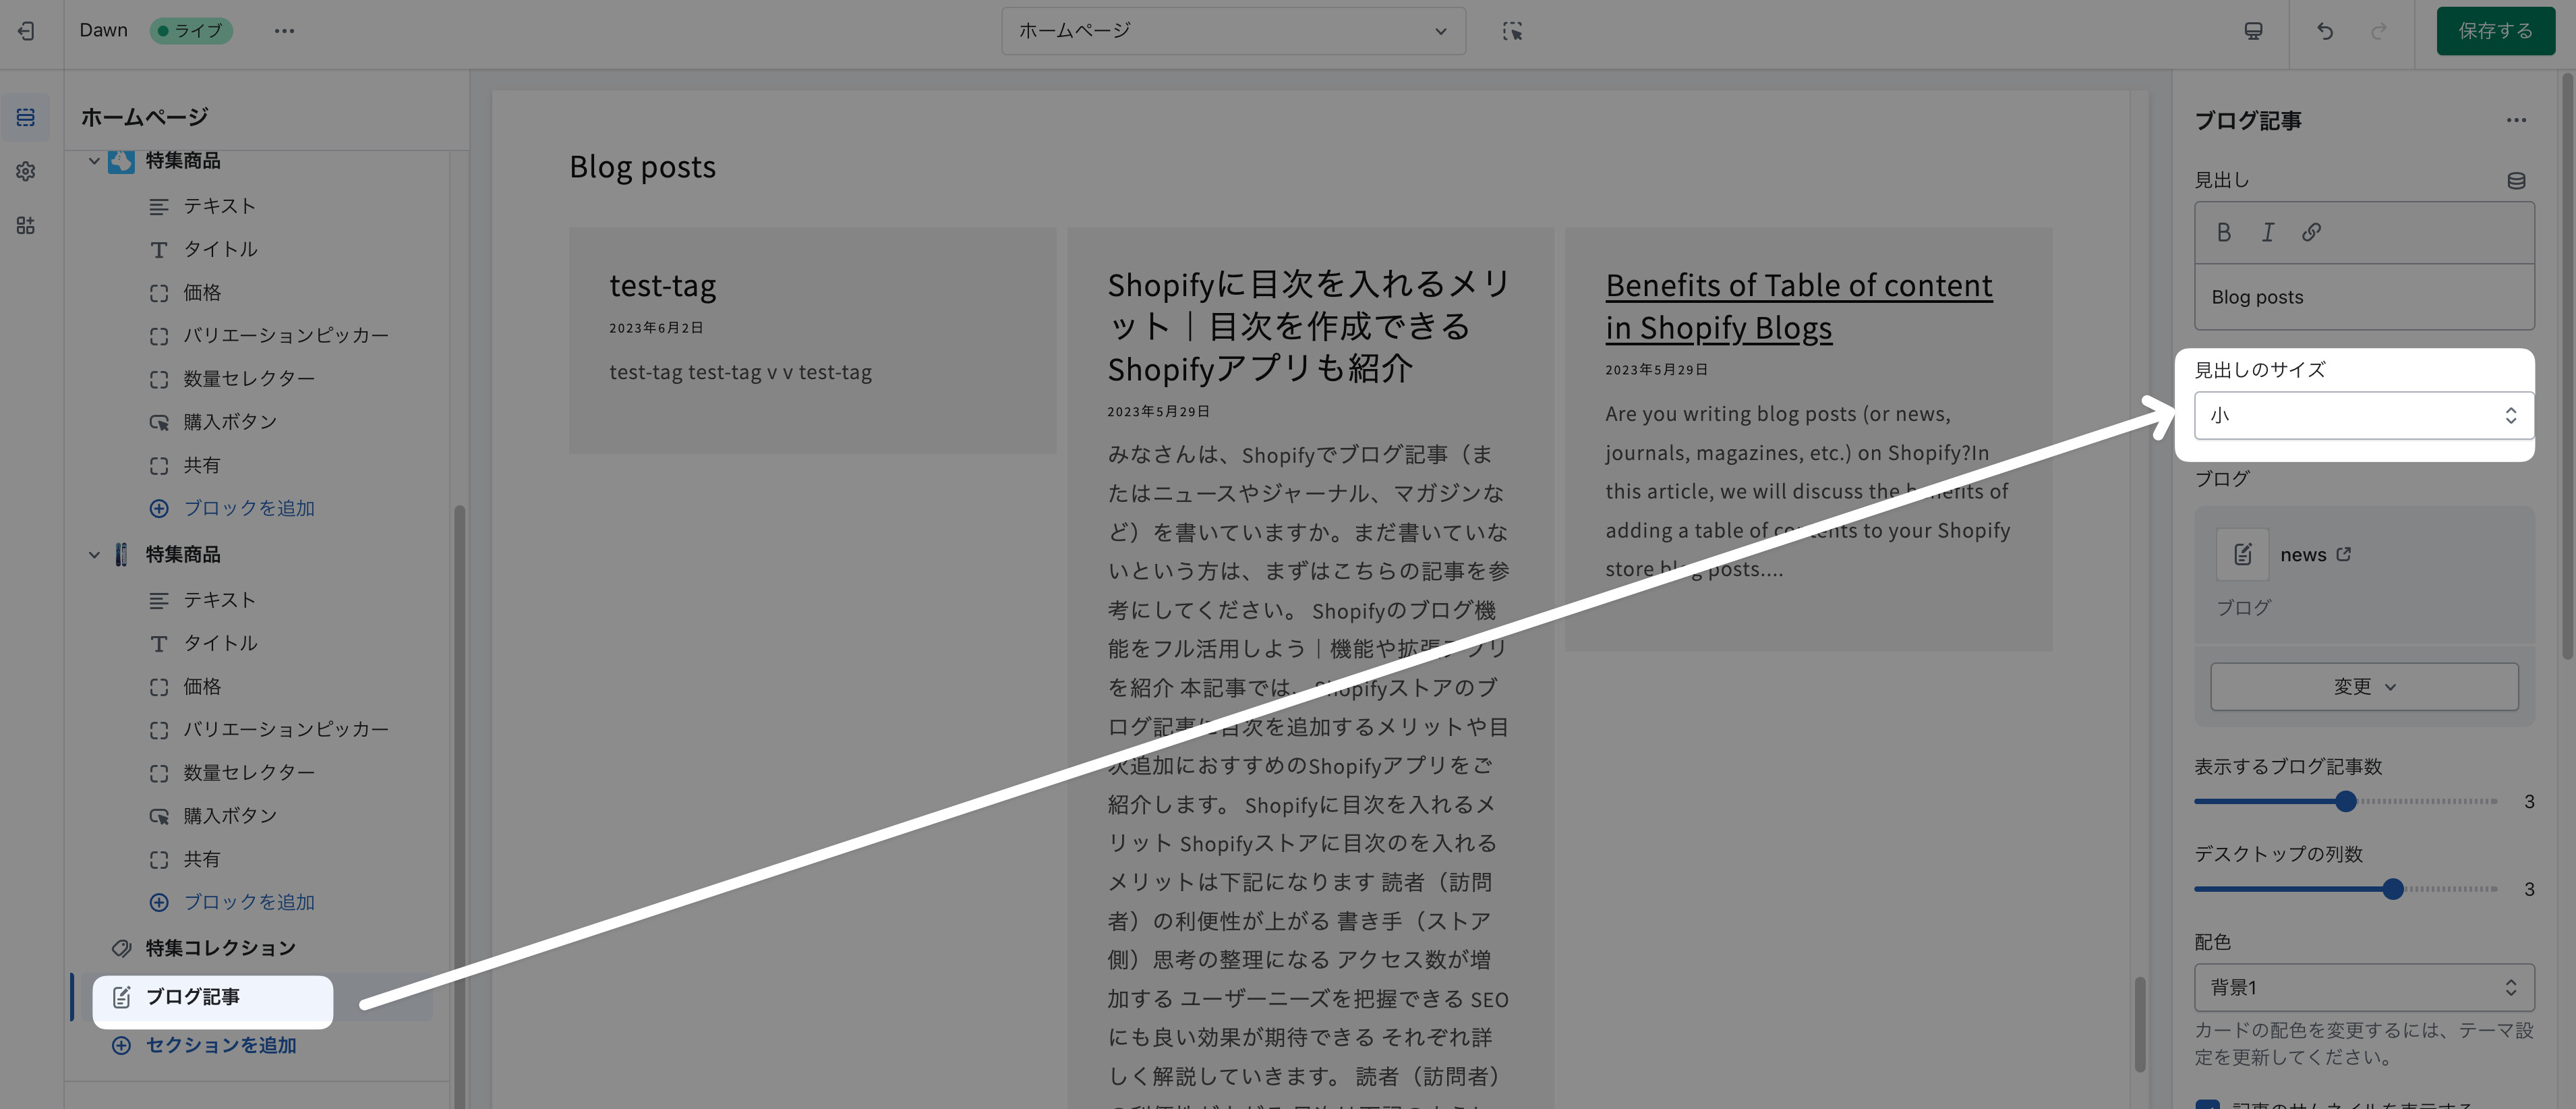Open the app embeds sidebar icon

click(26, 225)
